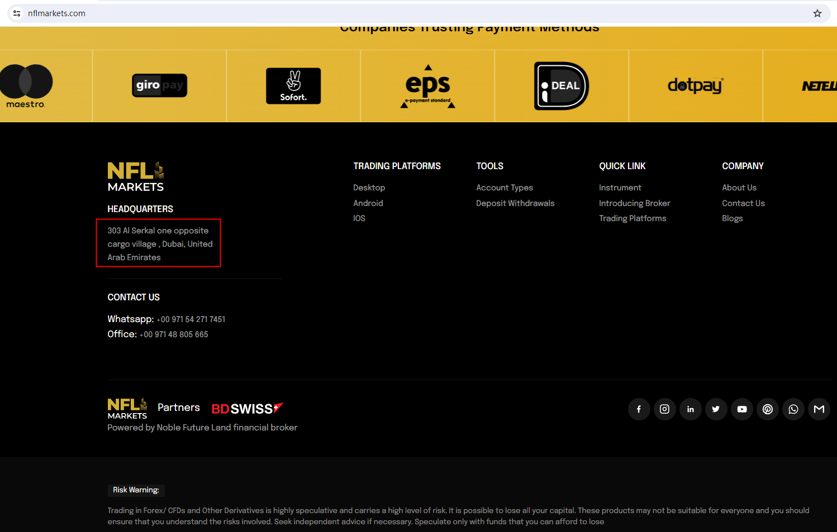
Task: Click the TOOLS column heading
Action: [489, 166]
